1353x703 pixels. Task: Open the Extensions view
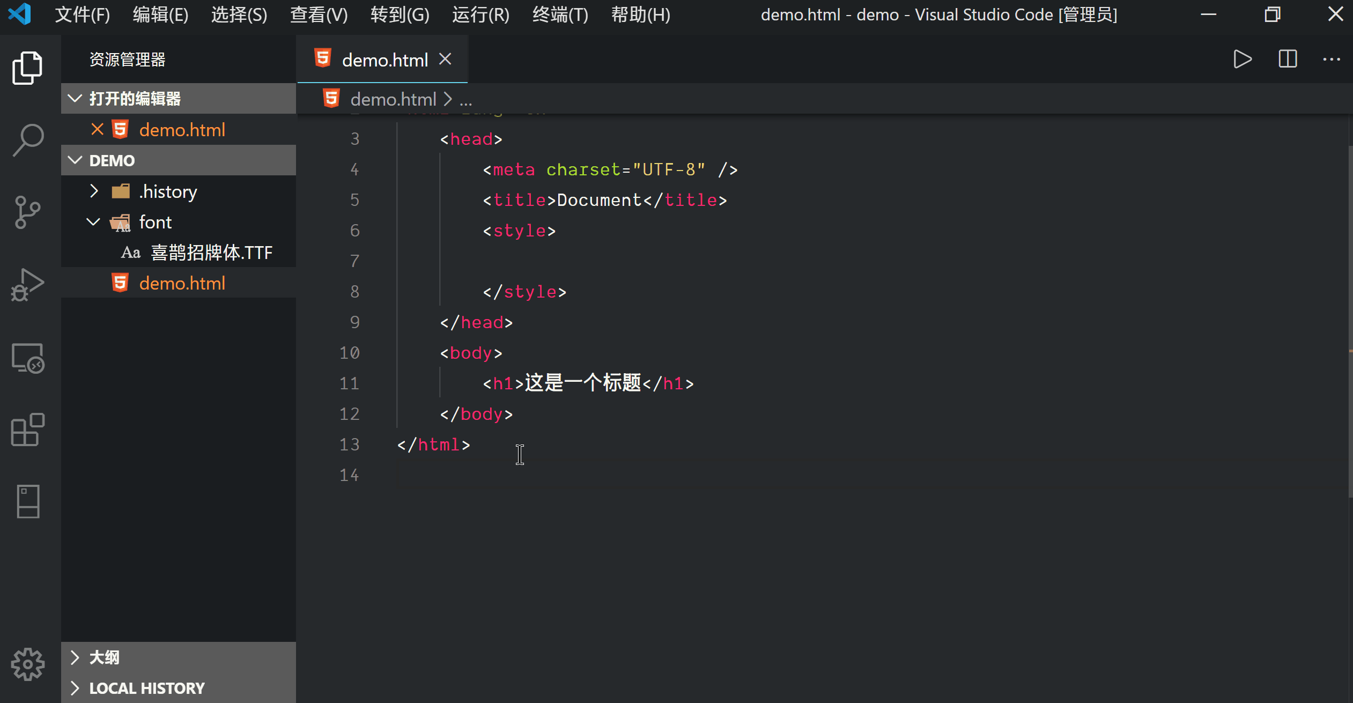27,430
